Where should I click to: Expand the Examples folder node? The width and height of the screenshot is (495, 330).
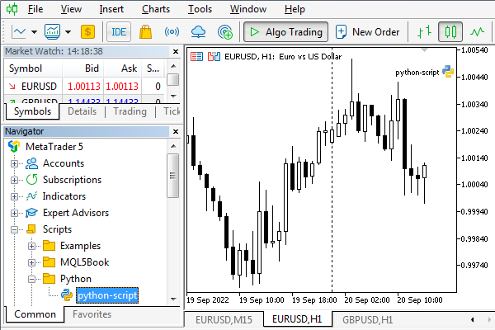[31, 246]
